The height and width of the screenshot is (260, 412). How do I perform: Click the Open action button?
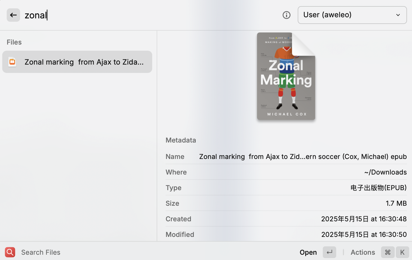point(308,252)
